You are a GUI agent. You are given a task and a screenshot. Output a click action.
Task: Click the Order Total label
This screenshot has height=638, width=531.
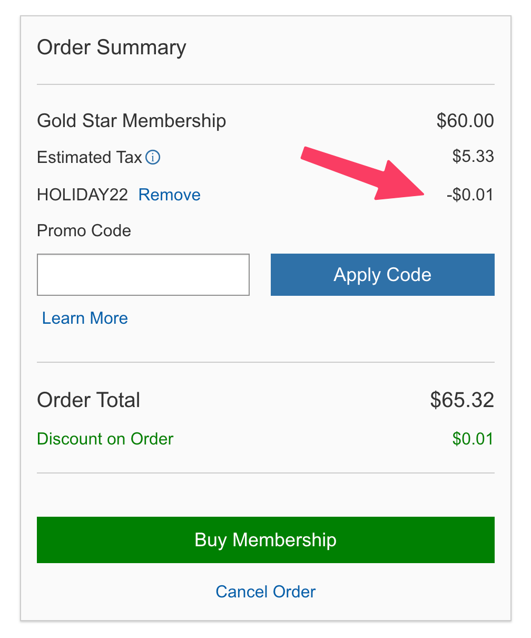[88, 400]
